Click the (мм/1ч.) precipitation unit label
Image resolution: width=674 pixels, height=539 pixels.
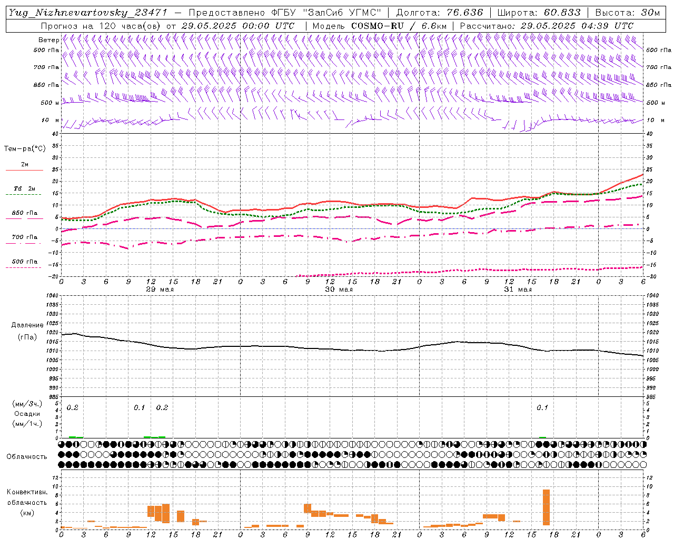point(27,424)
